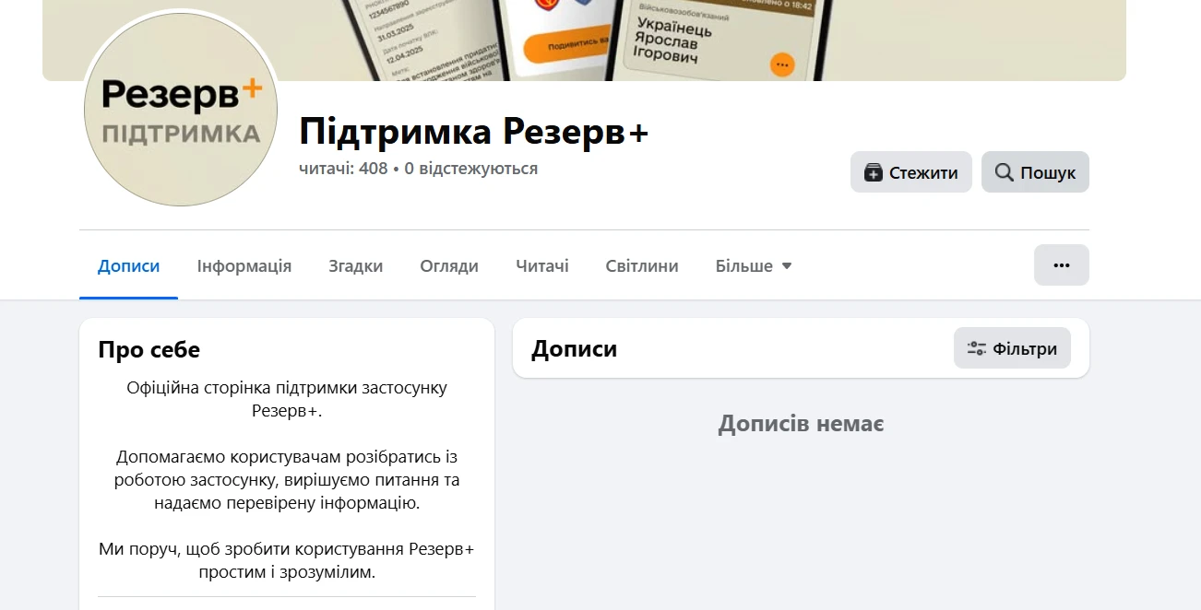
Task: Click the Пошук search button
Action: click(1035, 172)
